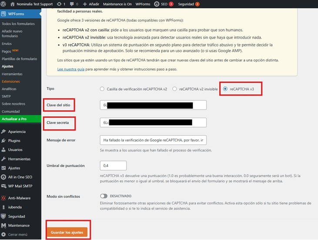Viewport: 318px width, 240px height.
Task: Open the WP Mail SMTP envelope icon
Action: click(x=3, y=186)
